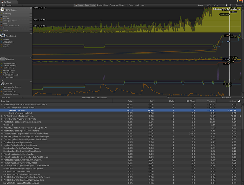Close the Rendering profiler module

pos(31,33)
